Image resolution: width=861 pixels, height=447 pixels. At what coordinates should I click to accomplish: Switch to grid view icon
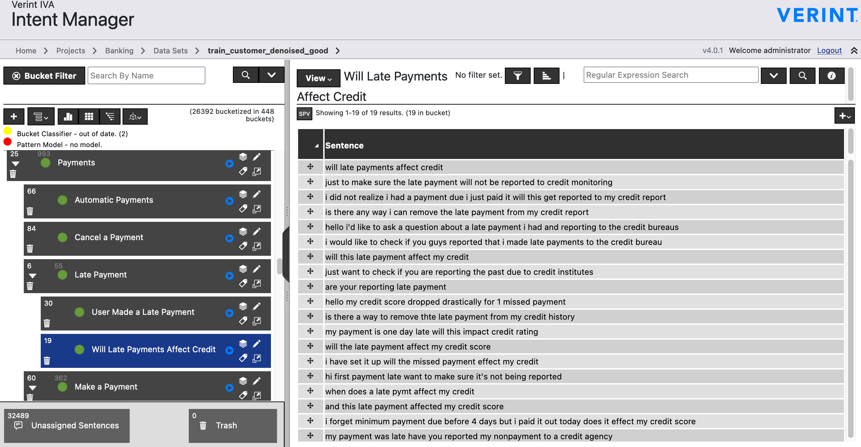pos(89,117)
